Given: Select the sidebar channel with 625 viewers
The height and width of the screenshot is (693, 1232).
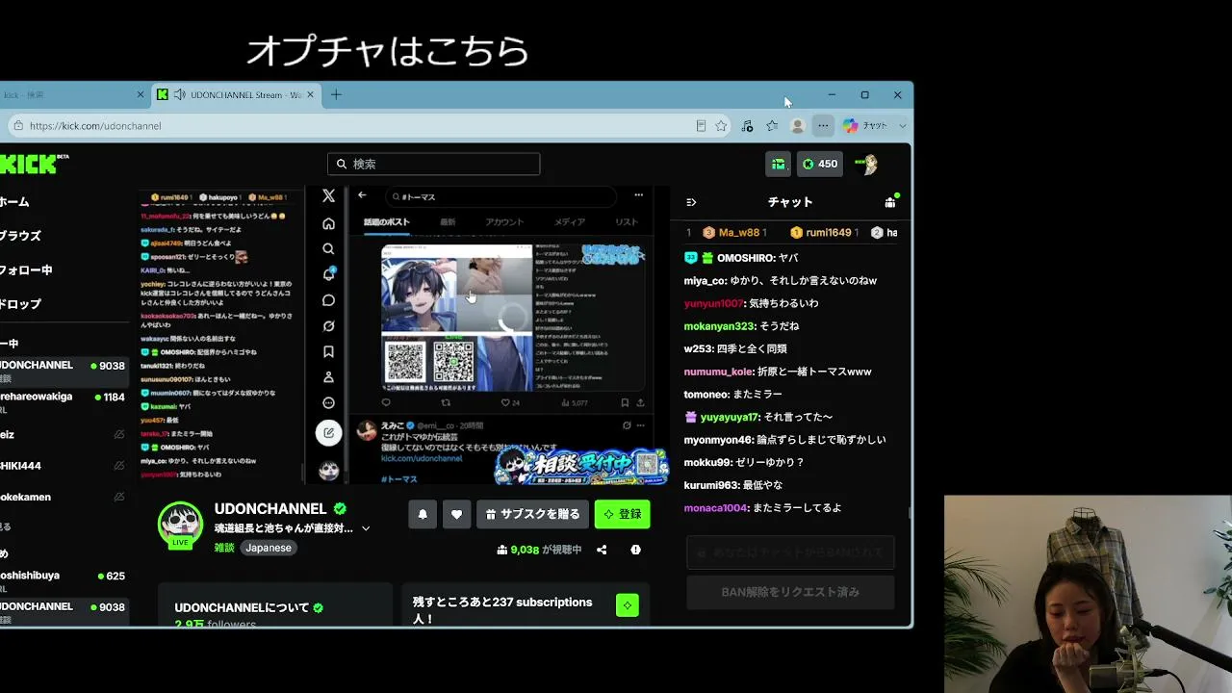Looking at the screenshot, I should click(x=64, y=579).
